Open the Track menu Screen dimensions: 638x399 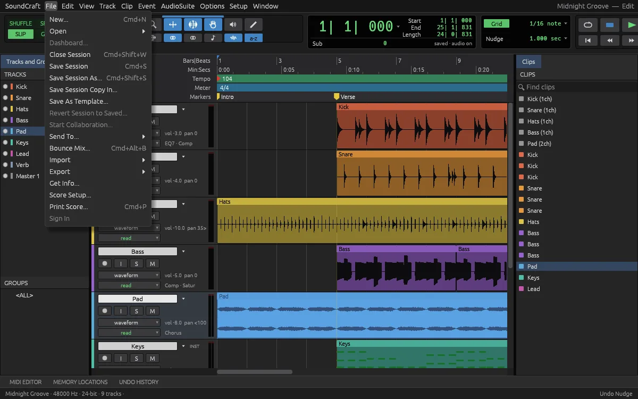tap(107, 6)
